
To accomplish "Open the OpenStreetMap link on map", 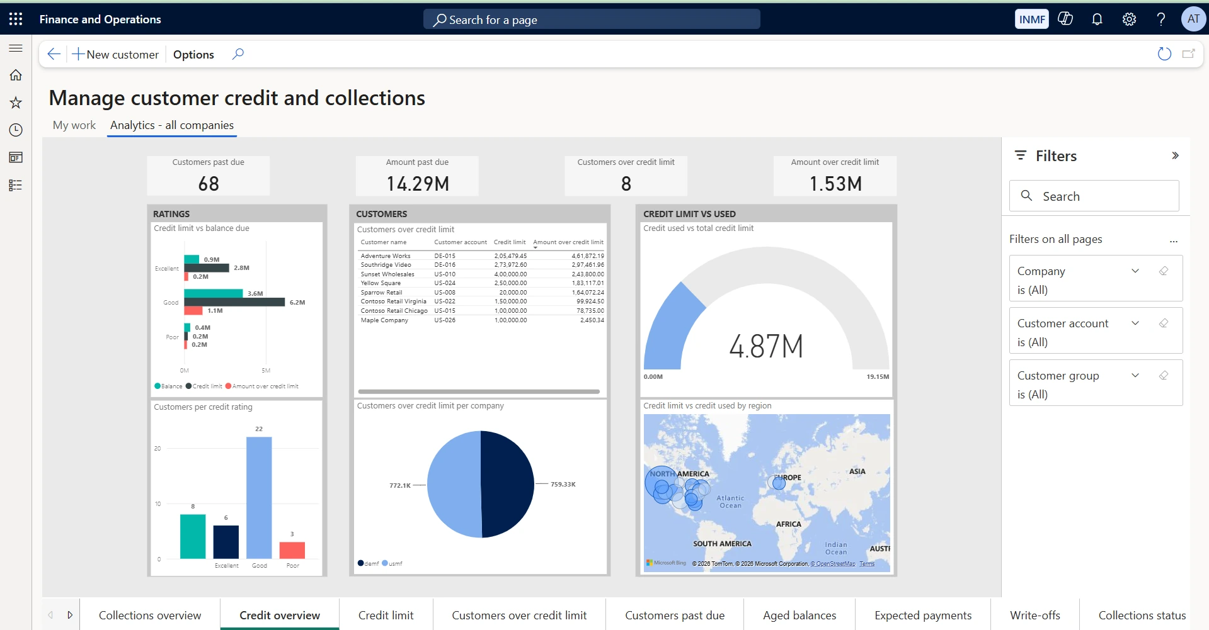I will pyautogui.click(x=833, y=564).
